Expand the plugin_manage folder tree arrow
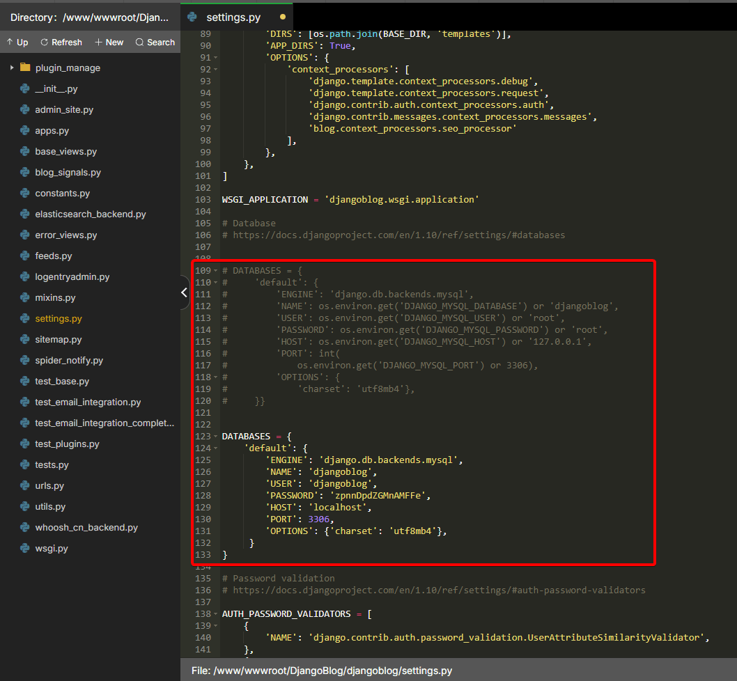The height and width of the screenshot is (681, 737). 12,68
